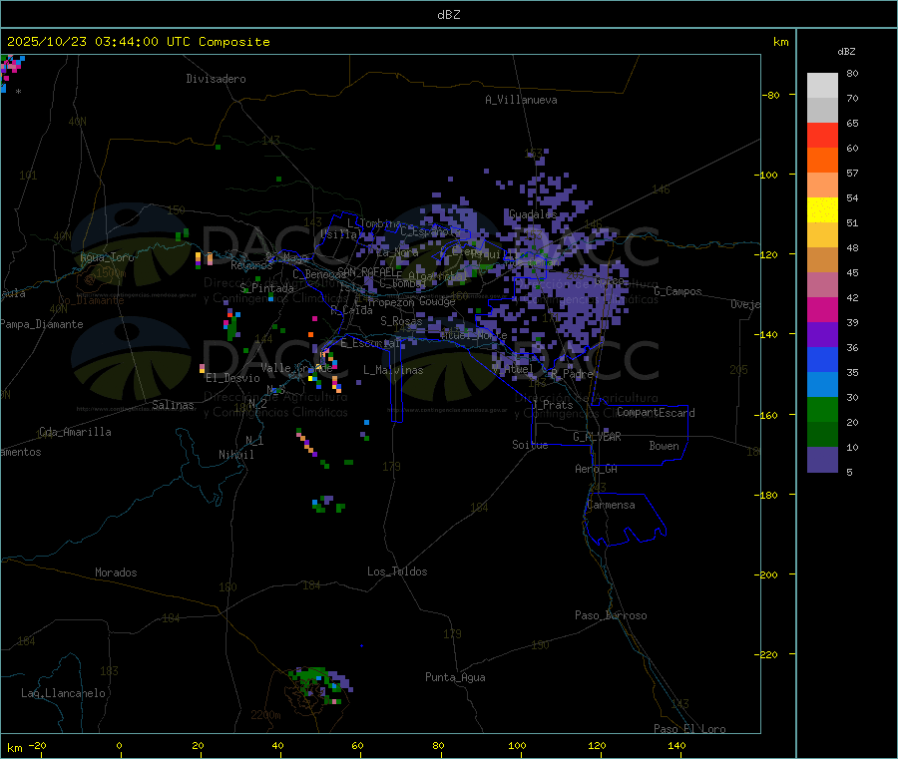898x759 pixels.
Task: Click the El_Desvio location label
Action: pyautogui.click(x=232, y=378)
